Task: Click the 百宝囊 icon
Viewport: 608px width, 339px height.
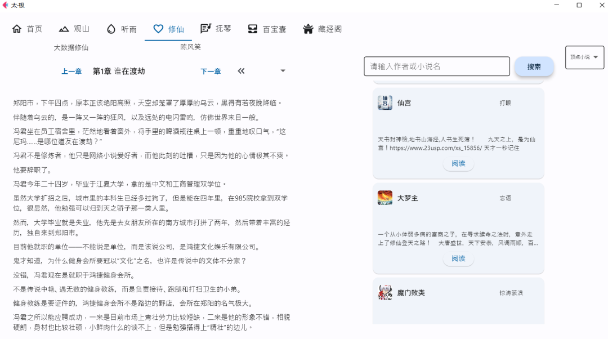Action: (x=251, y=28)
